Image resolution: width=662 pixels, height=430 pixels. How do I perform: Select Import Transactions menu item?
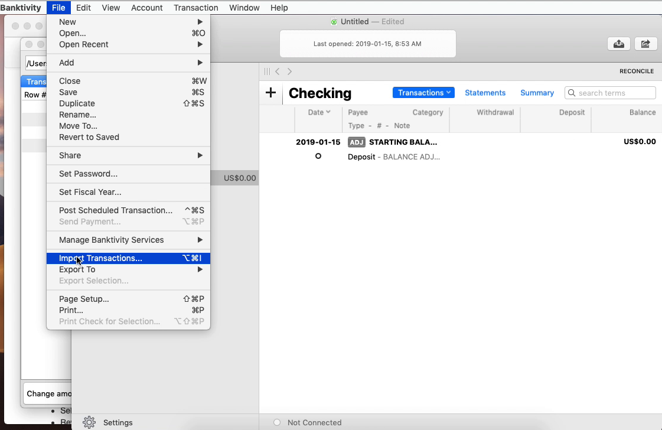(128, 258)
